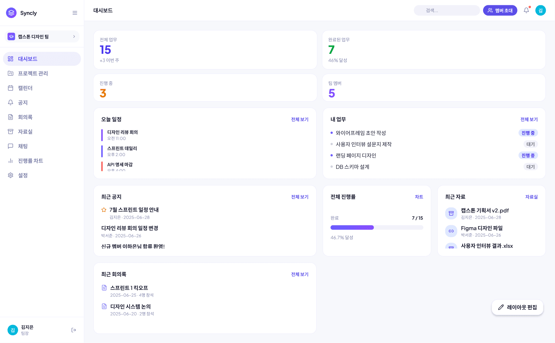This screenshot has width=555, height=343.
Task: Open 대시보드 in the sidebar
Action: coord(42,59)
